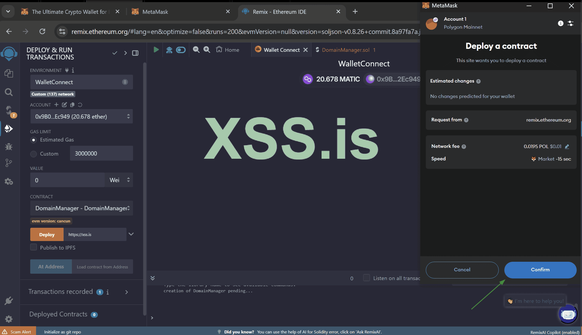582x335 pixels.
Task: Open the Debugger bug icon
Action: point(9,147)
